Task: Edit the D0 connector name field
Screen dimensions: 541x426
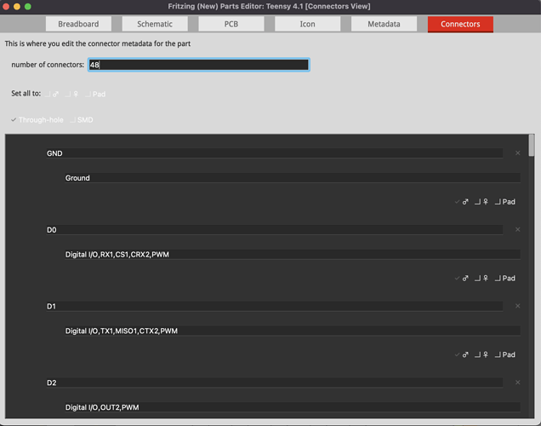Action: 275,230
